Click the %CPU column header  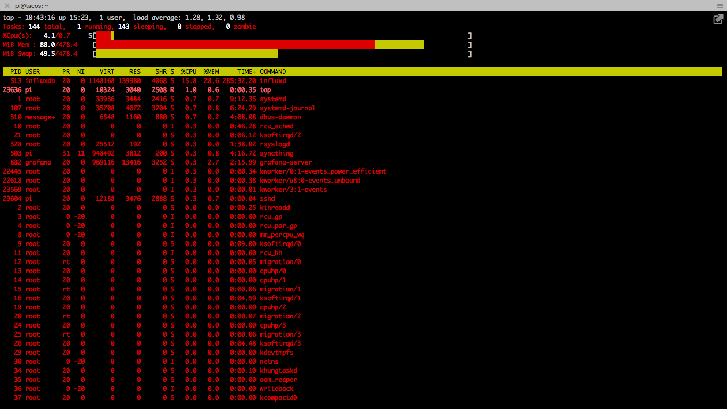(x=189, y=72)
